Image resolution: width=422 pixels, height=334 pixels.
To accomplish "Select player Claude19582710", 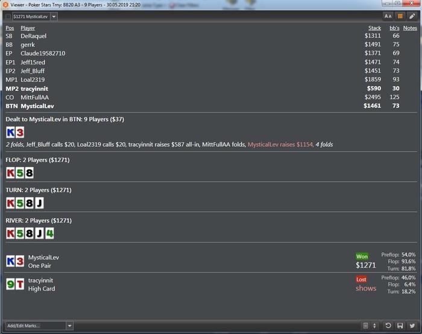I will tap(43, 53).
